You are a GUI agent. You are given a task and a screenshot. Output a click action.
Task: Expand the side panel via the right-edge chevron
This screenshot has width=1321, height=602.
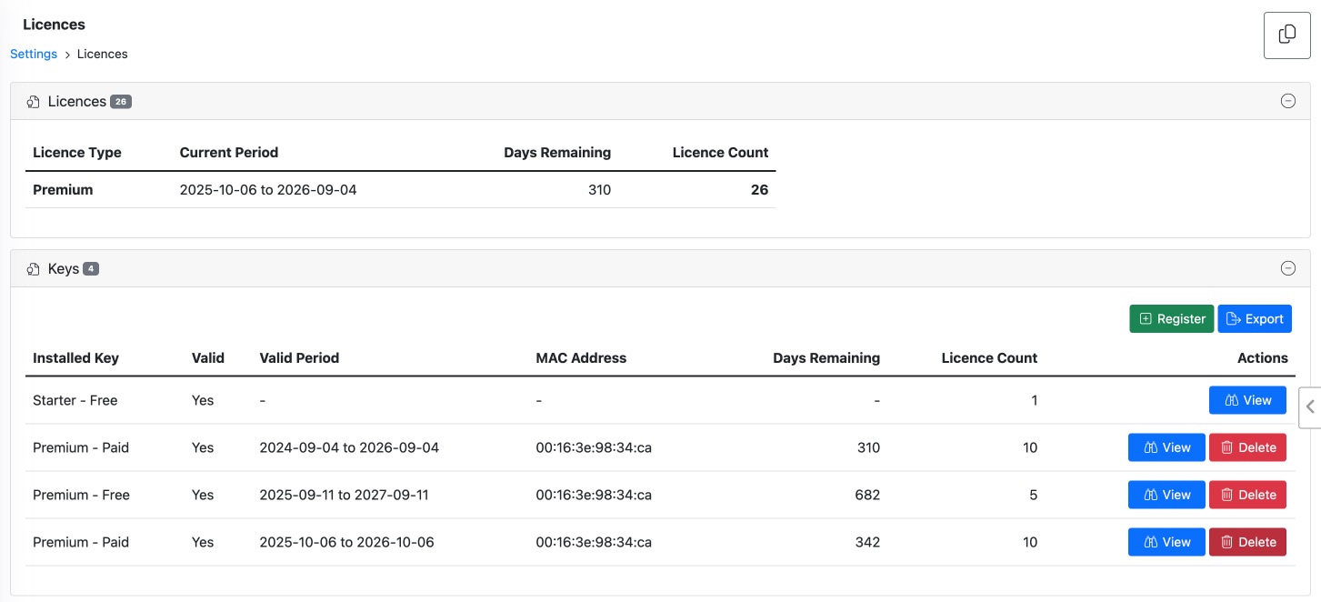pyautogui.click(x=1311, y=407)
